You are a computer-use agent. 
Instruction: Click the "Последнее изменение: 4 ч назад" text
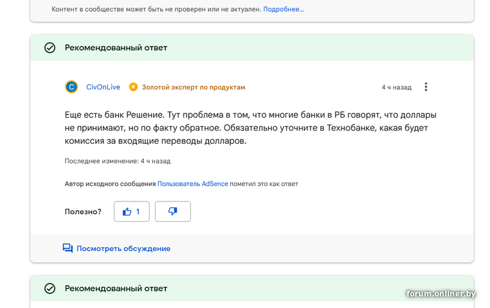(x=118, y=161)
